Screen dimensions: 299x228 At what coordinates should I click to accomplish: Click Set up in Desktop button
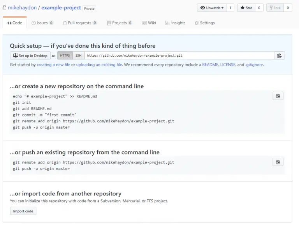(30, 56)
